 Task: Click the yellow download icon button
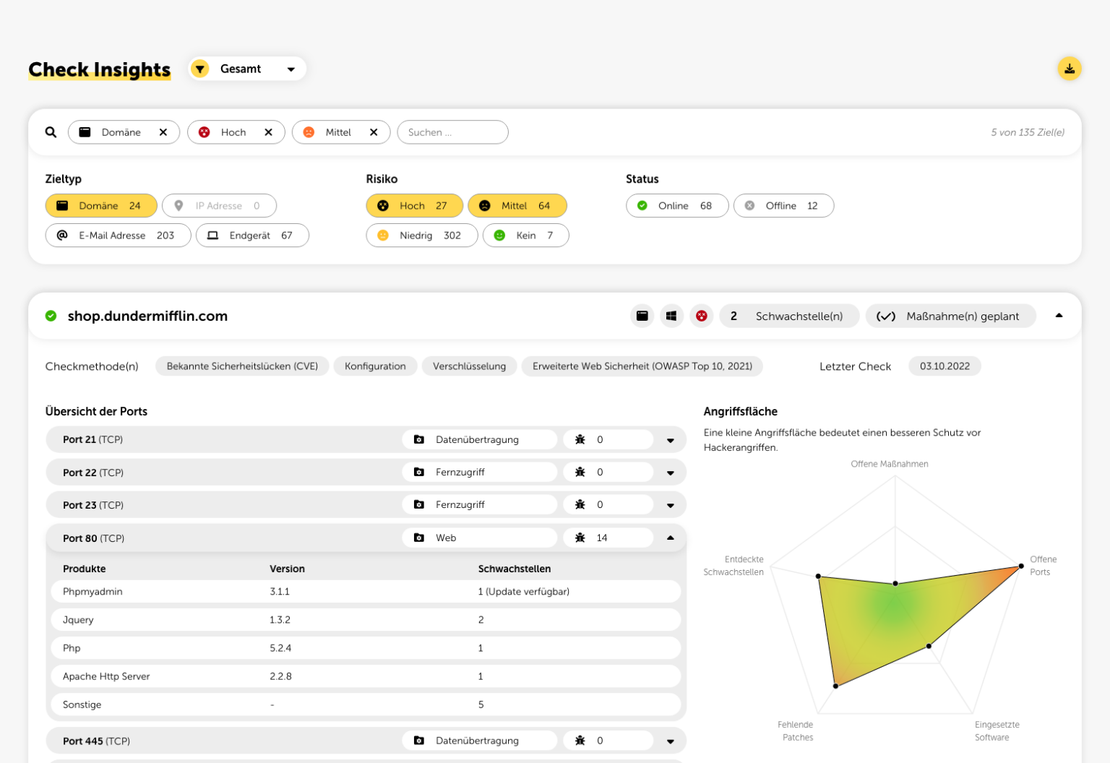1069,69
